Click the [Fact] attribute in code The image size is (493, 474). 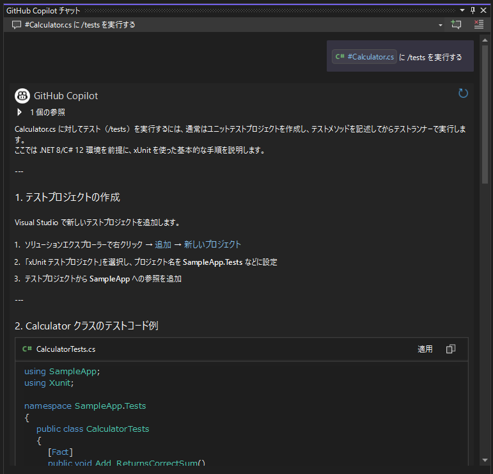[60, 452]
